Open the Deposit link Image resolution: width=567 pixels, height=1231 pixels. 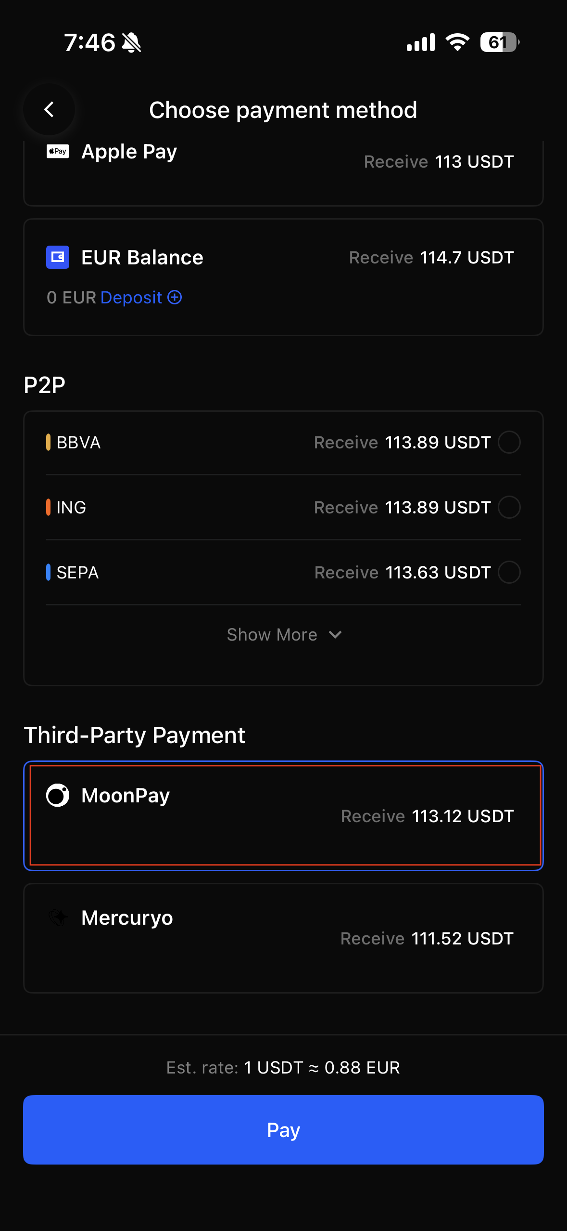point(131,298)
